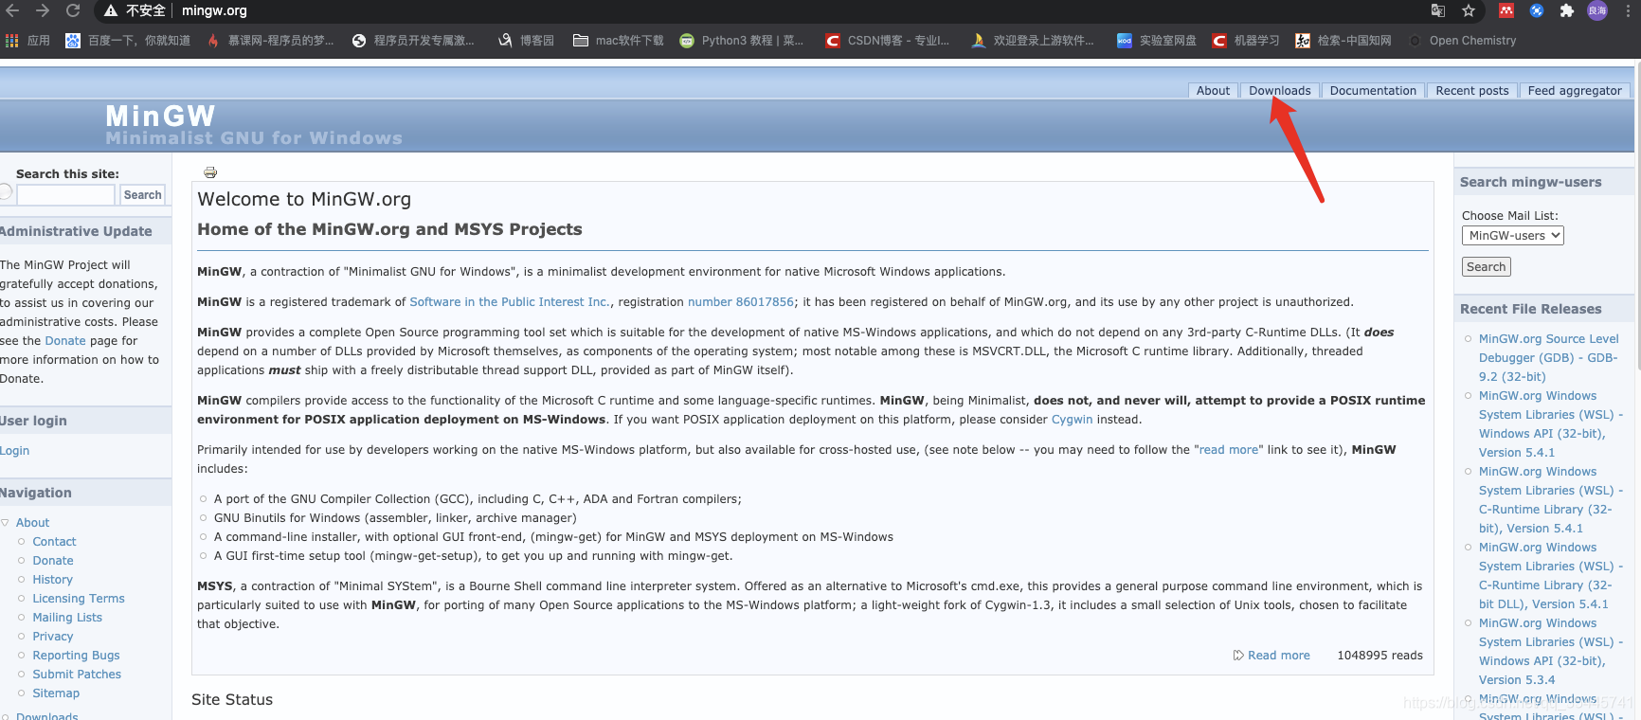This screenshot has width=1641, height=720.
Task: Open the 博客园 bookmark
Action: (x=526, y=41)
